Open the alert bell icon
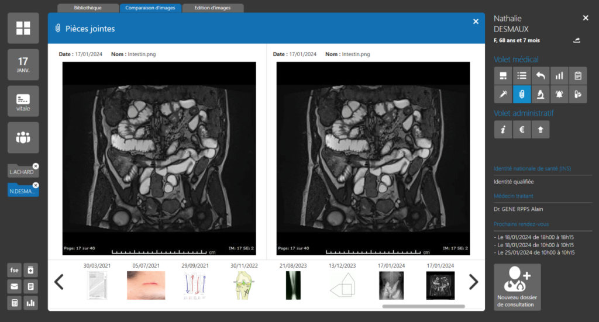Viewport: 599px width, 322px height. point(559,94)
